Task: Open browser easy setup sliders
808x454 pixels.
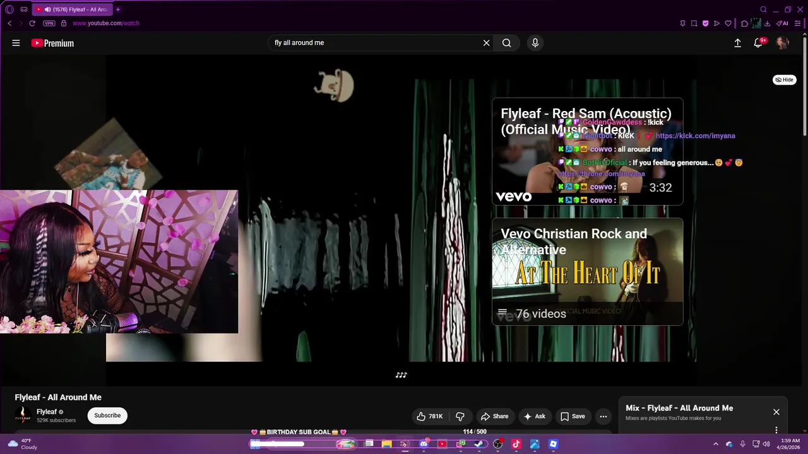Action: [x=797, y=23]
